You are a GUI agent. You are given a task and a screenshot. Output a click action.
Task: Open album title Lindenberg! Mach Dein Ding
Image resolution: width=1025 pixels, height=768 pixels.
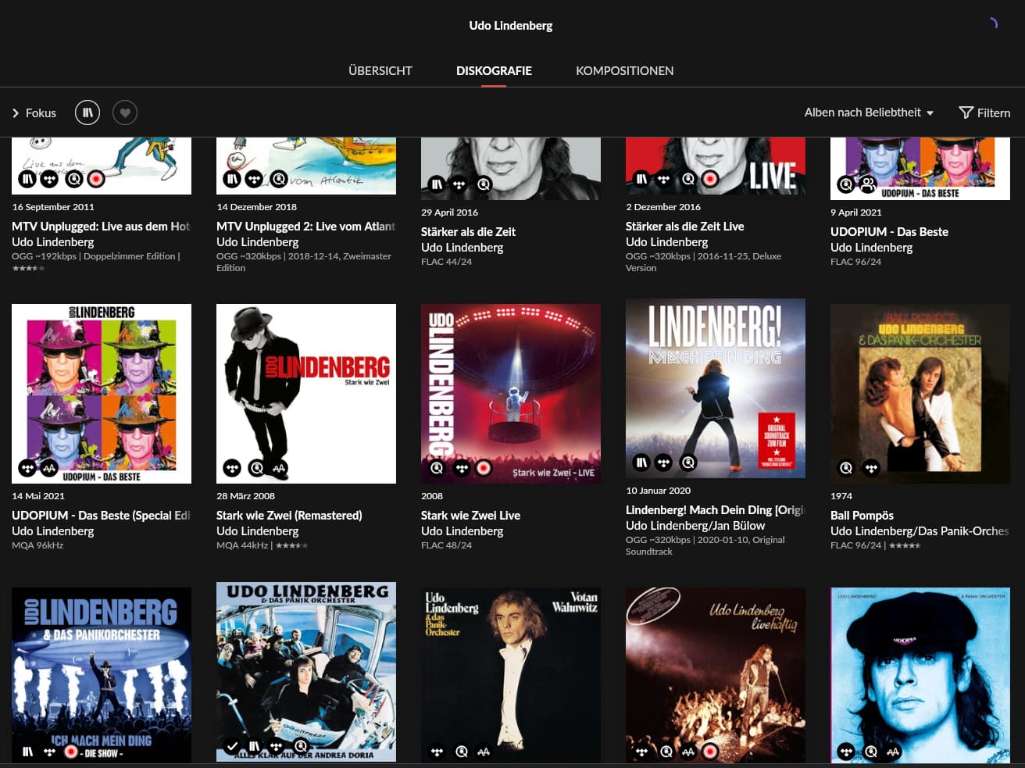[x=715, y=509]
